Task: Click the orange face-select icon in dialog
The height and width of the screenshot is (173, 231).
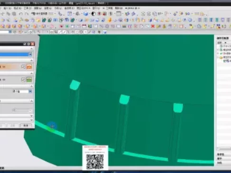Action: [x=29, y=67]
